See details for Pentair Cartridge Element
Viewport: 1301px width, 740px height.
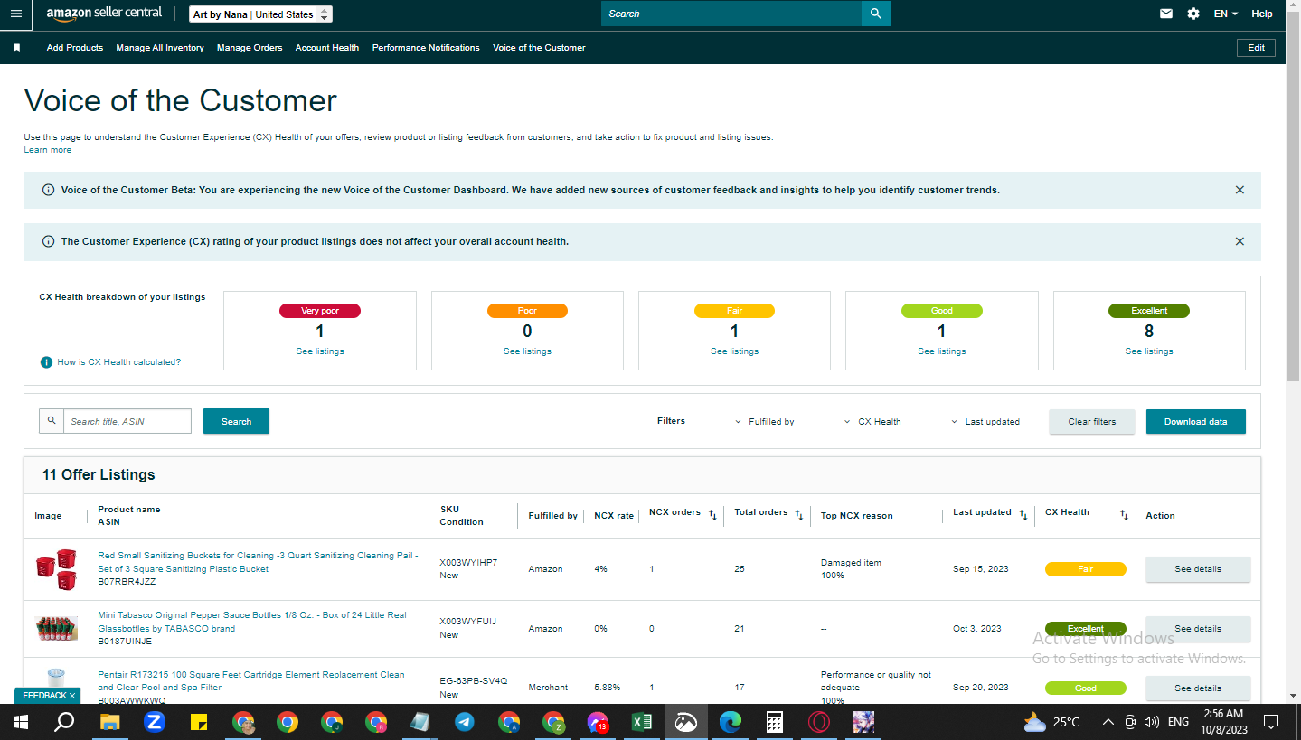(x=1198, y=688)
